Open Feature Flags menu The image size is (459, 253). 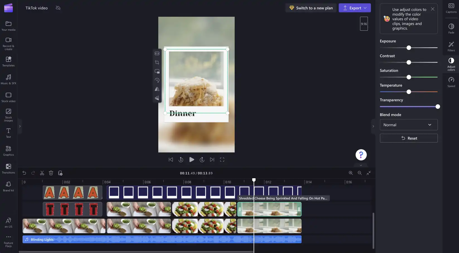coord(8,241)
